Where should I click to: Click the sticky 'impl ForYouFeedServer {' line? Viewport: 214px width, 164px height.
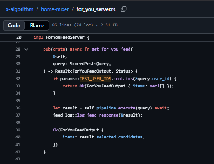tap(61, 37)
